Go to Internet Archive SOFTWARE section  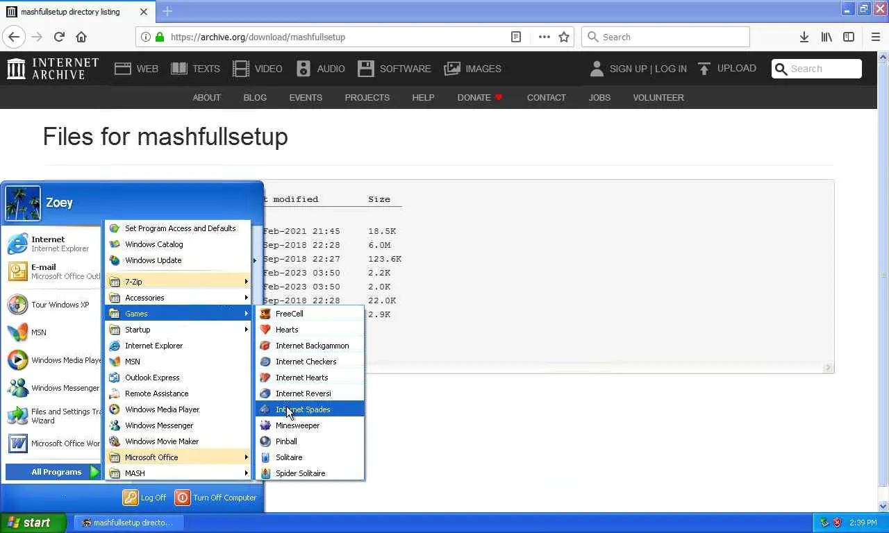click(x=394, y=69)
